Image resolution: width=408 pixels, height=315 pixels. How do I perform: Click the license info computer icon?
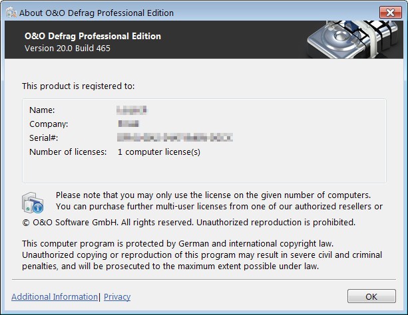click(33, 203)
